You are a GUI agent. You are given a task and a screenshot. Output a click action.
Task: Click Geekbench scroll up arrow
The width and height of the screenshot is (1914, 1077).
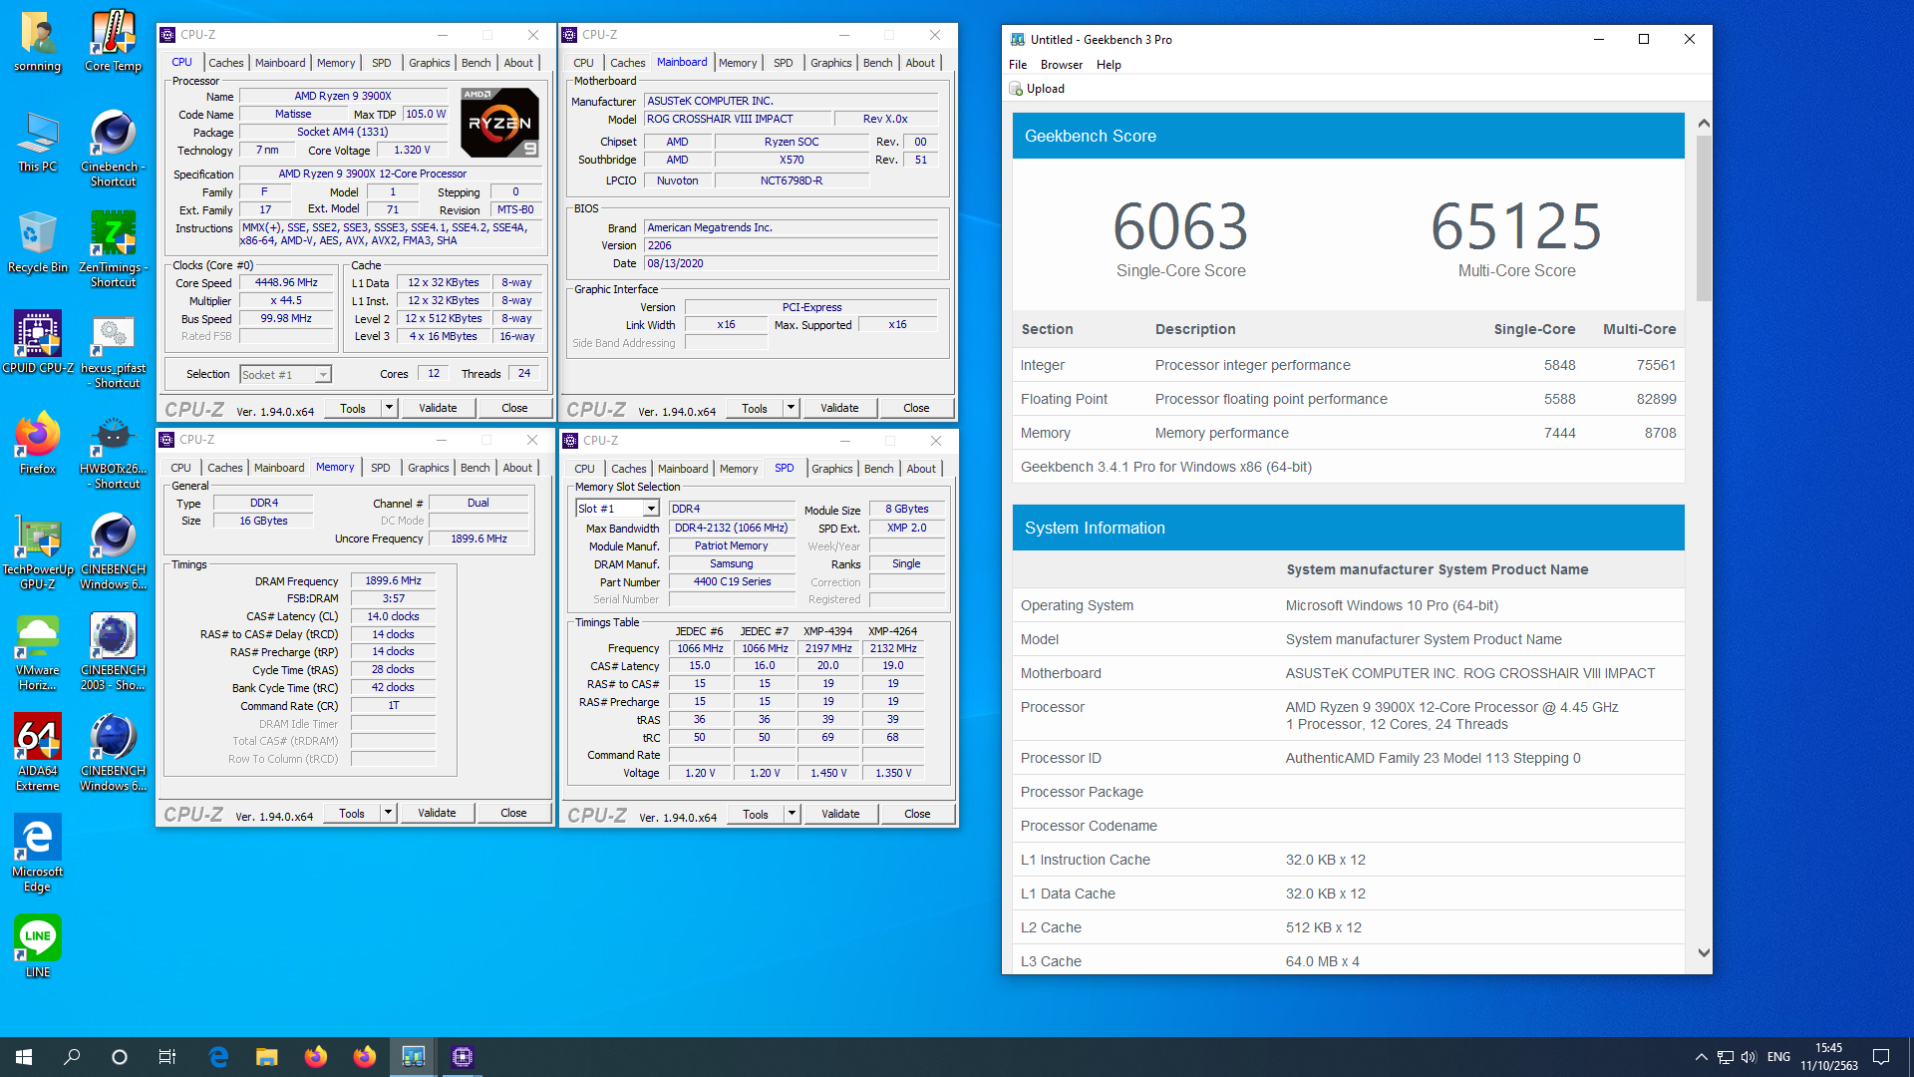(x=1704, y=124)
